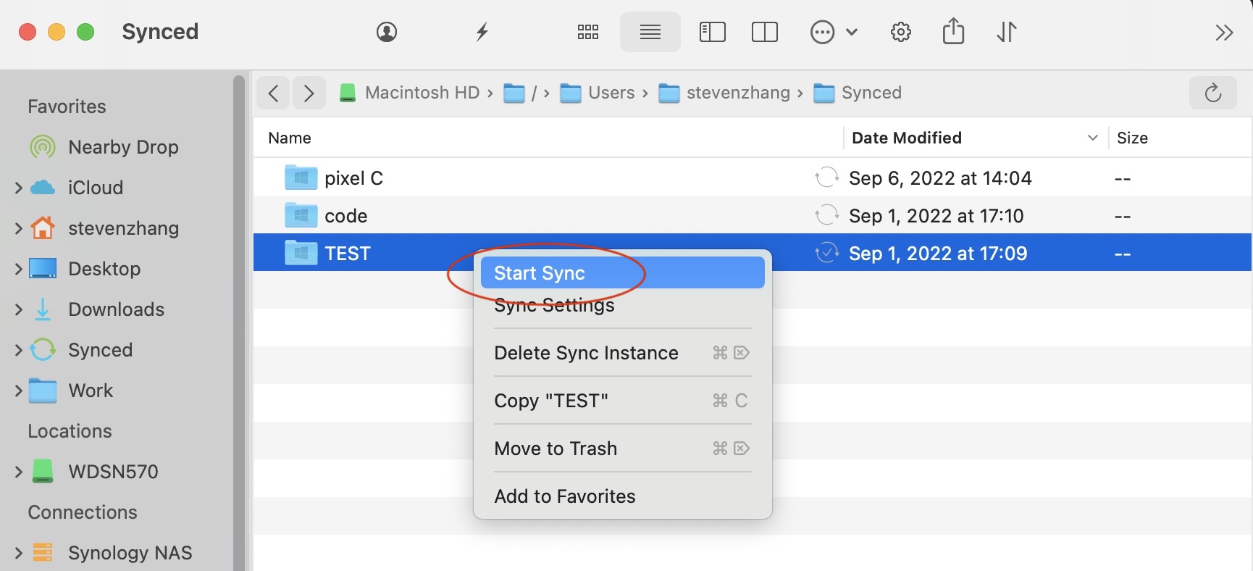This screenshot has width=1253, height=571.
Task: Expand the stevenzhang sidebar item
Action: pos(18,228)
